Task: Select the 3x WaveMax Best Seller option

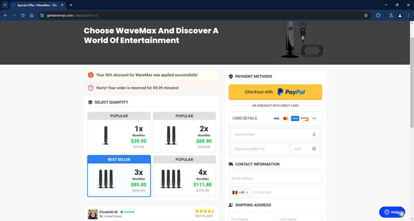Action: click(x=119, y=176)
